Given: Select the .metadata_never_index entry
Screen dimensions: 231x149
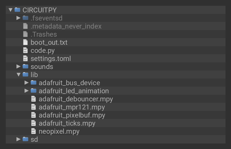Looking at the screenshot, I should (x=66, y=26).
